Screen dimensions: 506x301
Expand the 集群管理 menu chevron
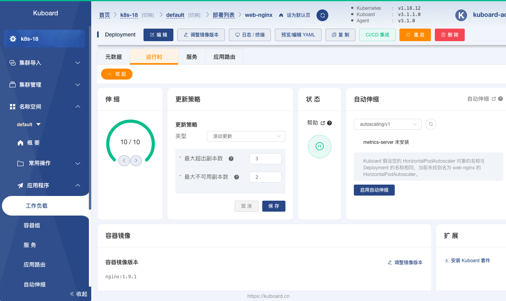[x=78, y=85]
